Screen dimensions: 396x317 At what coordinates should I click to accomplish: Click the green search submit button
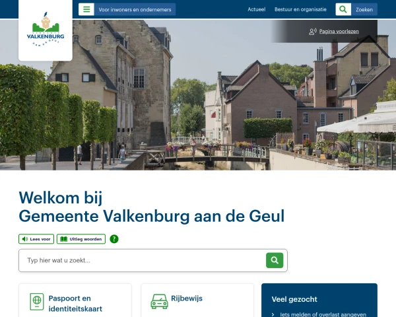(275, 260)
